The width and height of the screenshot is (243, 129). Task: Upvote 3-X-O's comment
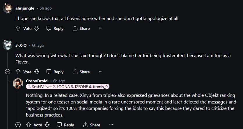tap(18, 72)
